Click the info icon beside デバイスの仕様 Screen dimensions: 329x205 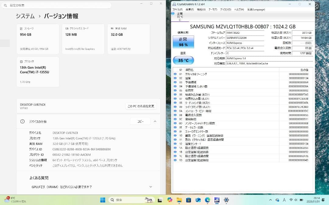pyautogui.click(x=23, y=121)
